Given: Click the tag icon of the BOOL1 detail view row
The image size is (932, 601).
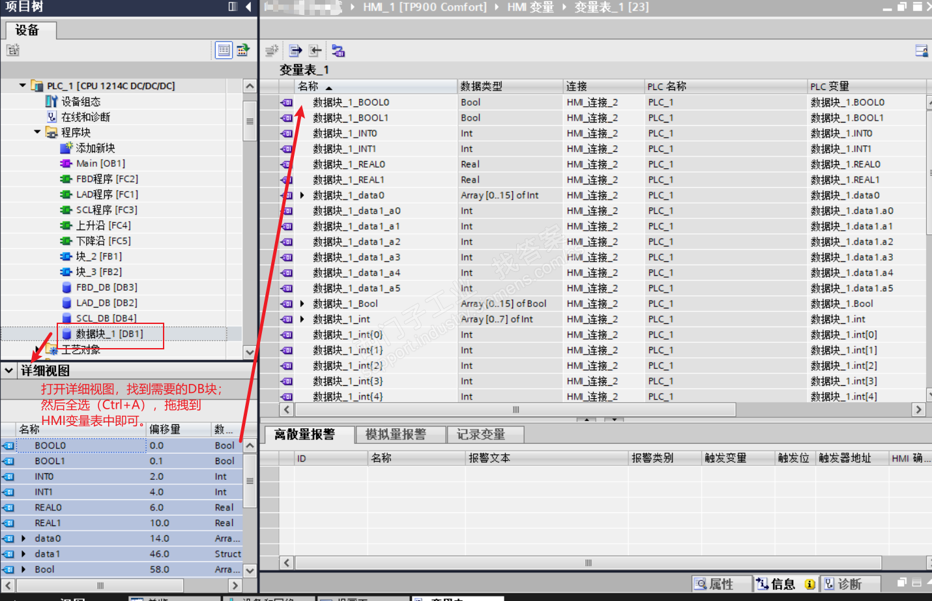Looking at the screenshot, I should (x=8, y=461).
